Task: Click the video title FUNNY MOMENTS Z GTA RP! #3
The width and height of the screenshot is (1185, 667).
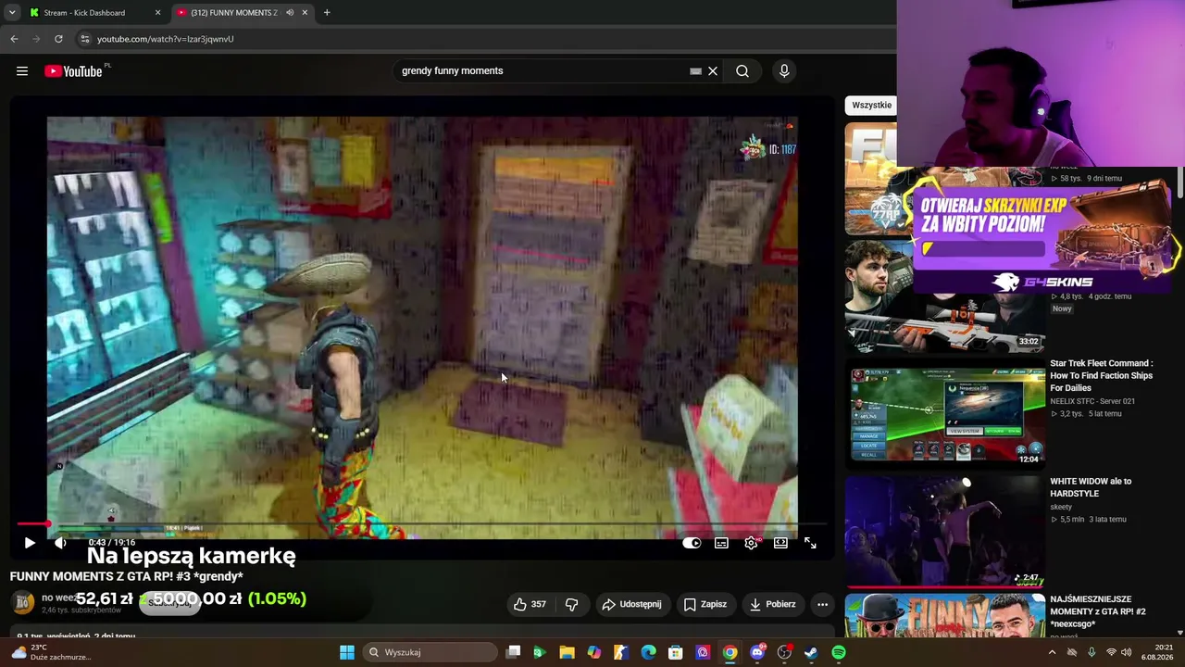Action: click(127, 576)
